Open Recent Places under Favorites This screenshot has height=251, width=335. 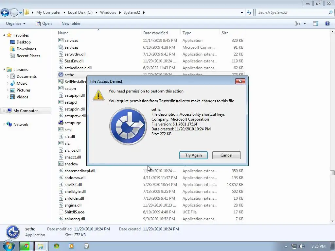[28, 56]
